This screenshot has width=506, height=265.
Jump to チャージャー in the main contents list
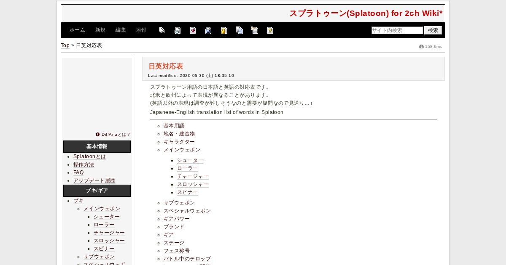[193, 177]
